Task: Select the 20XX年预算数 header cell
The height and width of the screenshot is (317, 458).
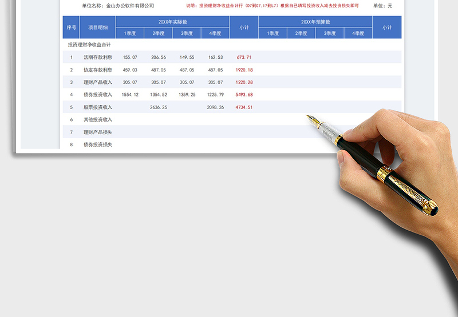Action: (x=315, y=22)
